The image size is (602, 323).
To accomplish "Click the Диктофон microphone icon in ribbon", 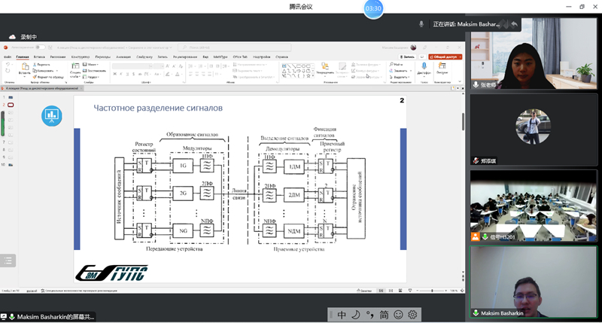I will point(424,66).
